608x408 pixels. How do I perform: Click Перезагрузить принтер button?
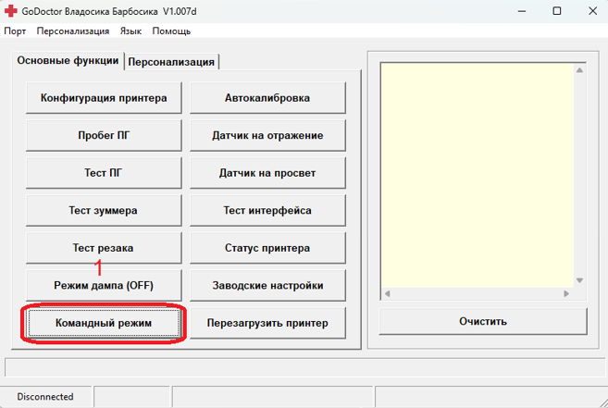[267, 323]
